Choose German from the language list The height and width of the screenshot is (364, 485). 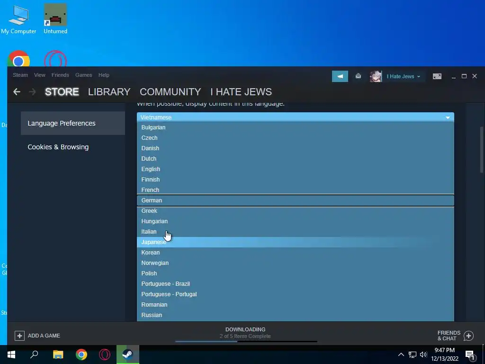pos(296,200)
